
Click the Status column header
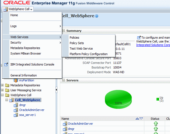pyautogui.click(x=155, y=119)
